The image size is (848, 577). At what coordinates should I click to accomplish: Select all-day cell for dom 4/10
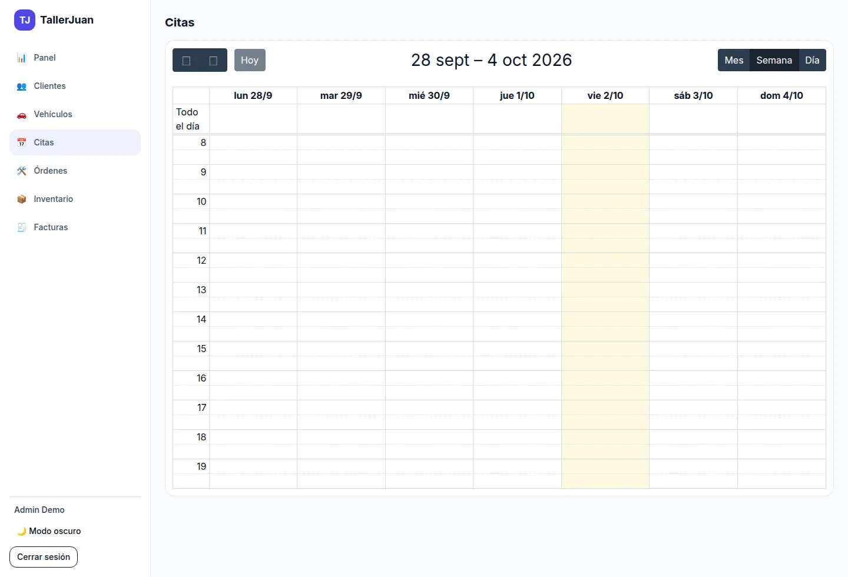click(x=781, y=119)
